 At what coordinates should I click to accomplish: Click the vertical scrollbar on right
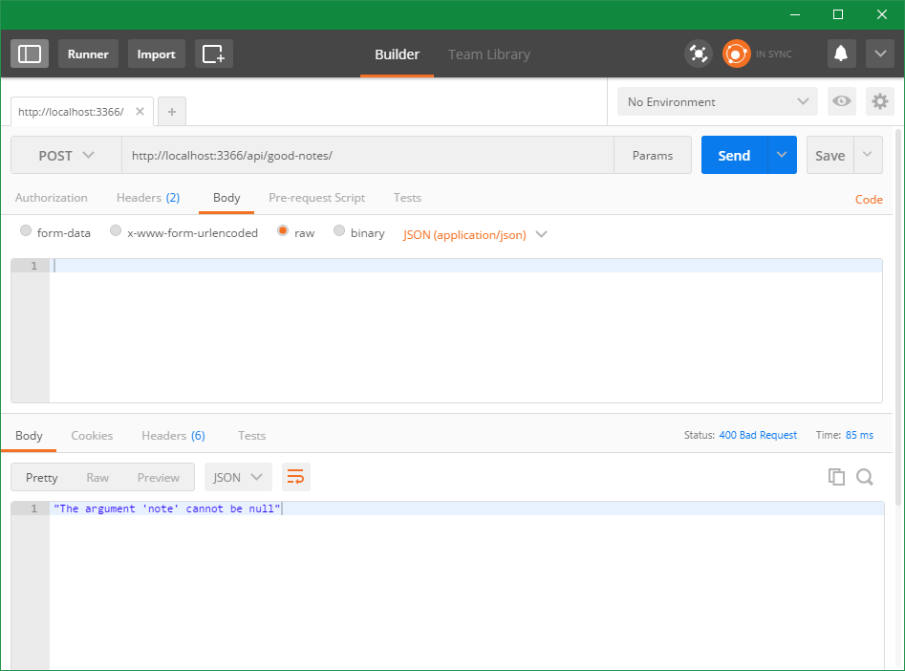coord(898,317)
